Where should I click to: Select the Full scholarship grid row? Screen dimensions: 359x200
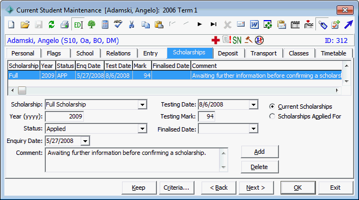point(175,76)
